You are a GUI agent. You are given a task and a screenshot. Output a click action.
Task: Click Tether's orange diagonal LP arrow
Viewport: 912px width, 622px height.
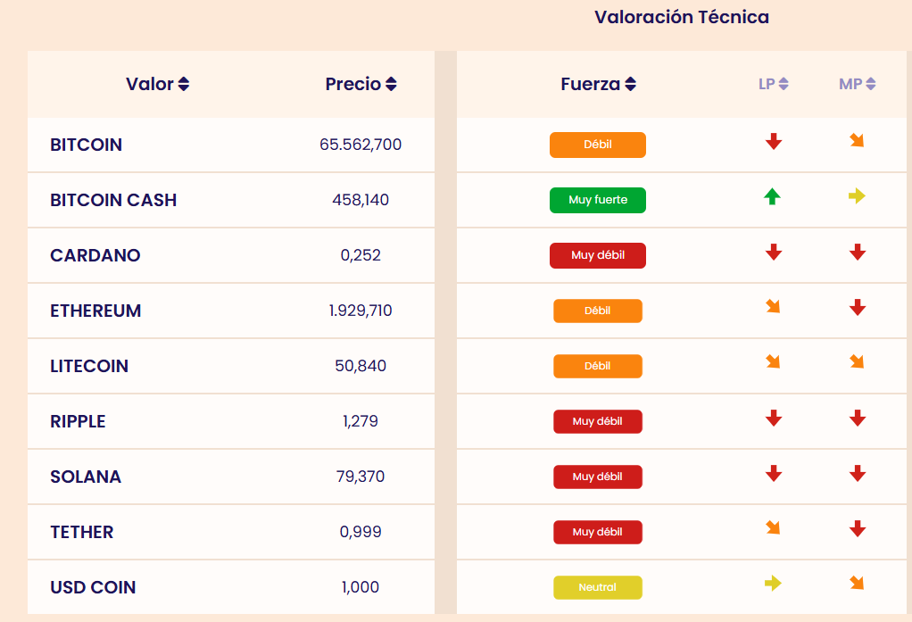[773, 528]
